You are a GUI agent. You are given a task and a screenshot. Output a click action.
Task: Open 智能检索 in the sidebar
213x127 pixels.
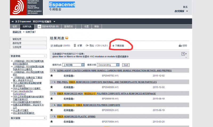28,39
